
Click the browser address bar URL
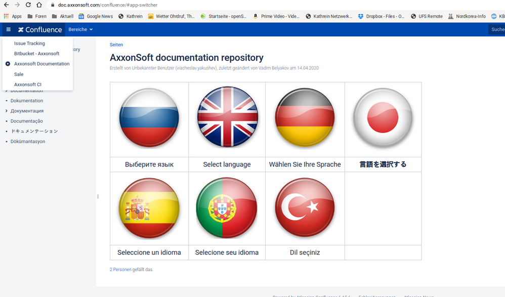[108, 5]
